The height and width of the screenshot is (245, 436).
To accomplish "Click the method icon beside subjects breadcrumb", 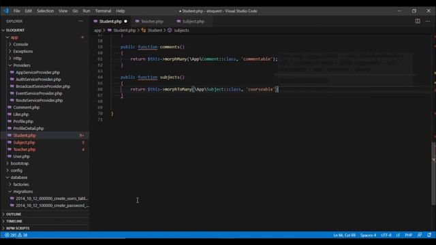I will tap(170, 30).
